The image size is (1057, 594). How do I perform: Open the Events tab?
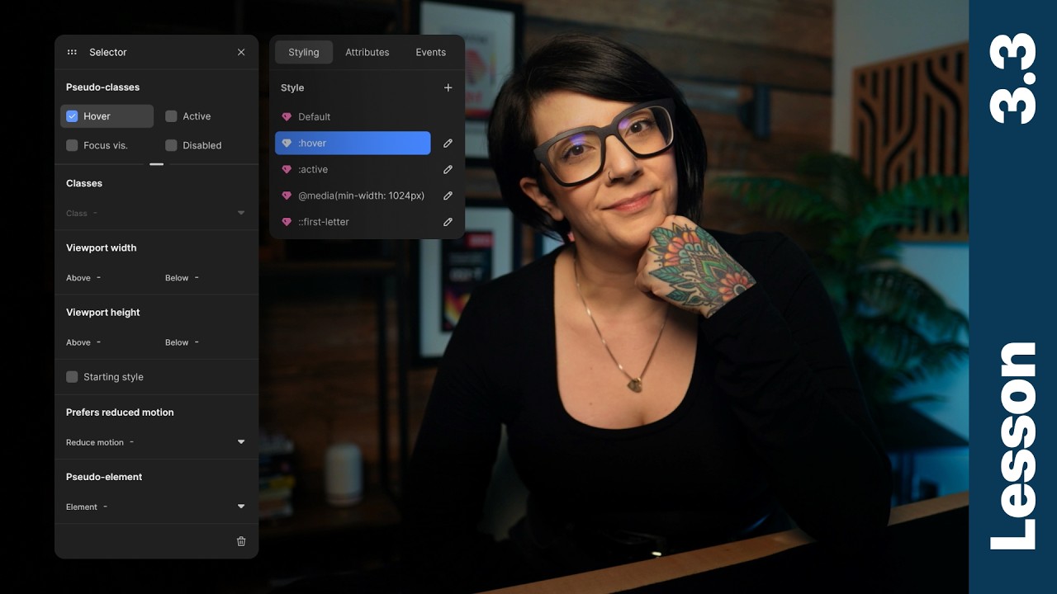(430, 52)
